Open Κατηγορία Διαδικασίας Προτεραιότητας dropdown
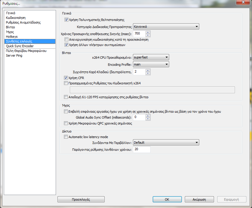Screen dimensions: 252x208 pos(166,27)
